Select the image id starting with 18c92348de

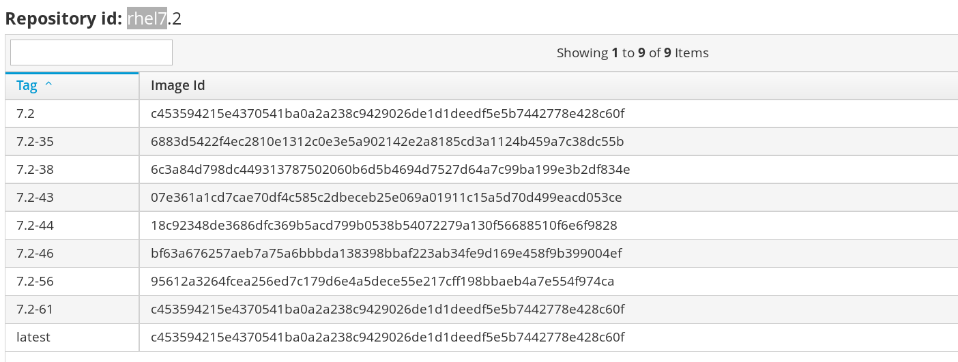(x=384, y=226)
